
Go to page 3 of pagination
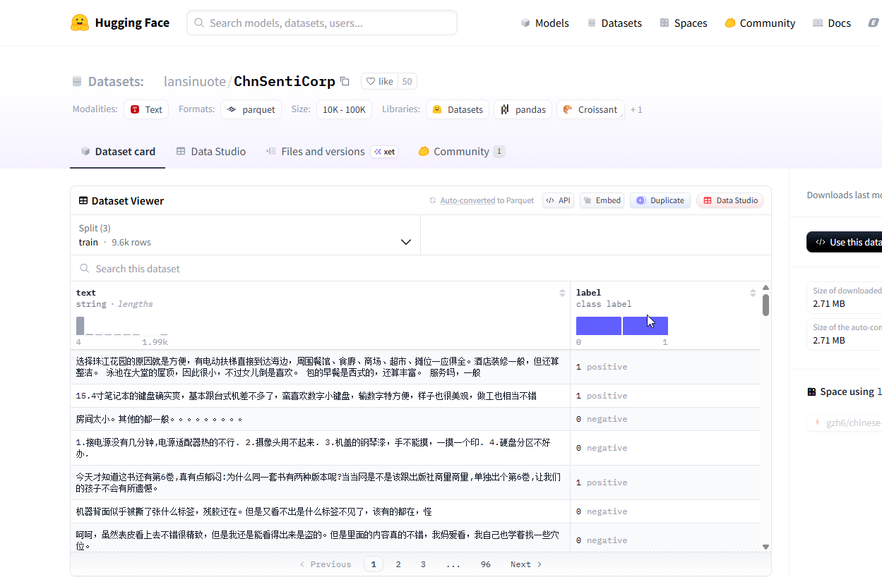coord(423,564)
